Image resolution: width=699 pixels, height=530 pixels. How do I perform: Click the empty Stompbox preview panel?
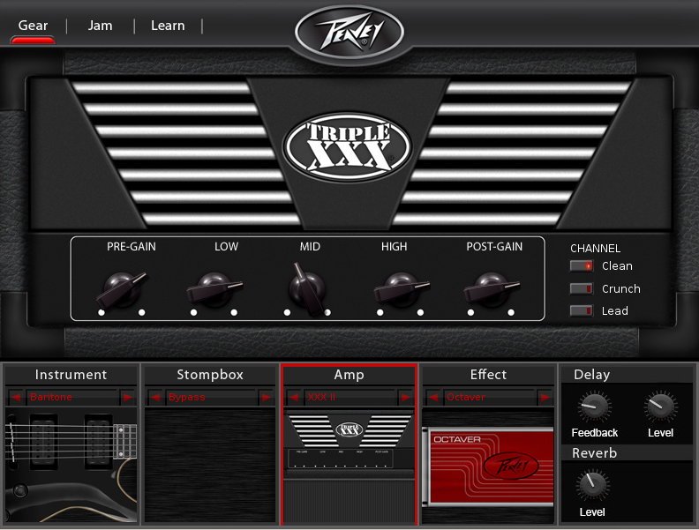(x=210, y=466)
